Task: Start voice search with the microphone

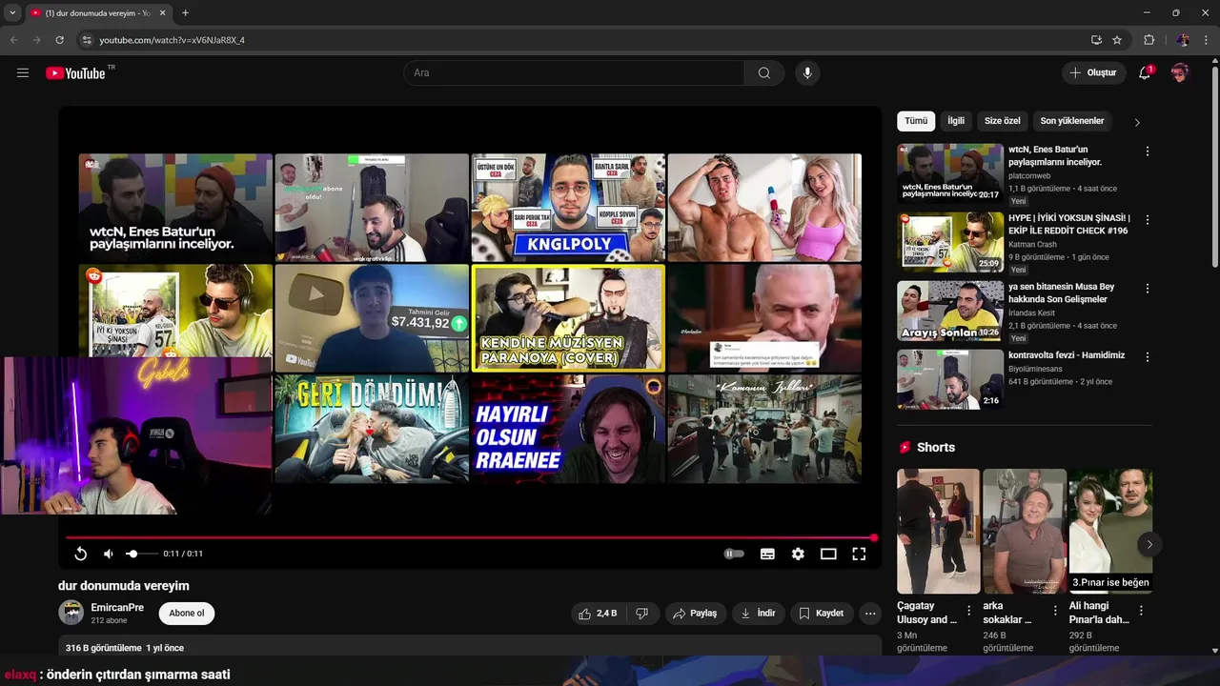Action: coord(807,72)
